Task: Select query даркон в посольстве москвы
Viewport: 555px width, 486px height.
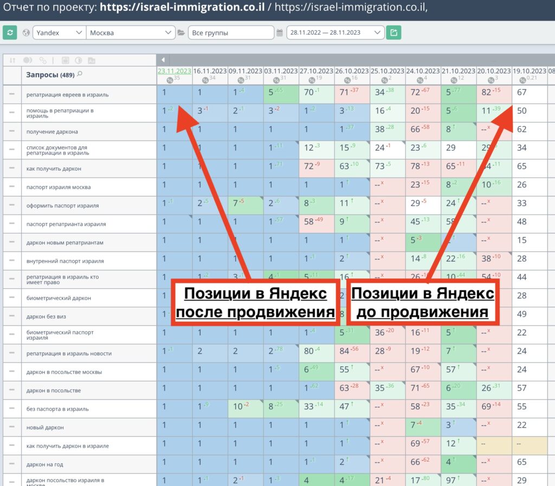Action: tap(64, 372)
